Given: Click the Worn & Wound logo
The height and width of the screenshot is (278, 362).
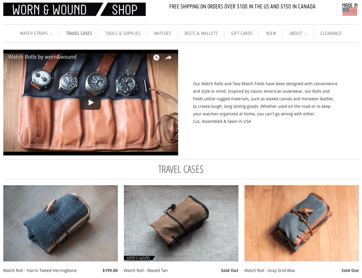Looking at the screenshot, I should 50,9.
